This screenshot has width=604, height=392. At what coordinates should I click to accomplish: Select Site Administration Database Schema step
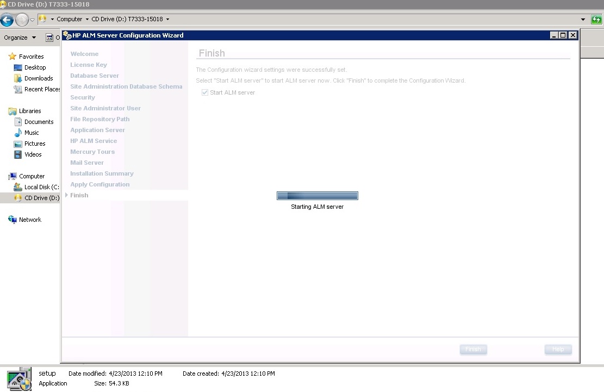coord(126,86)
